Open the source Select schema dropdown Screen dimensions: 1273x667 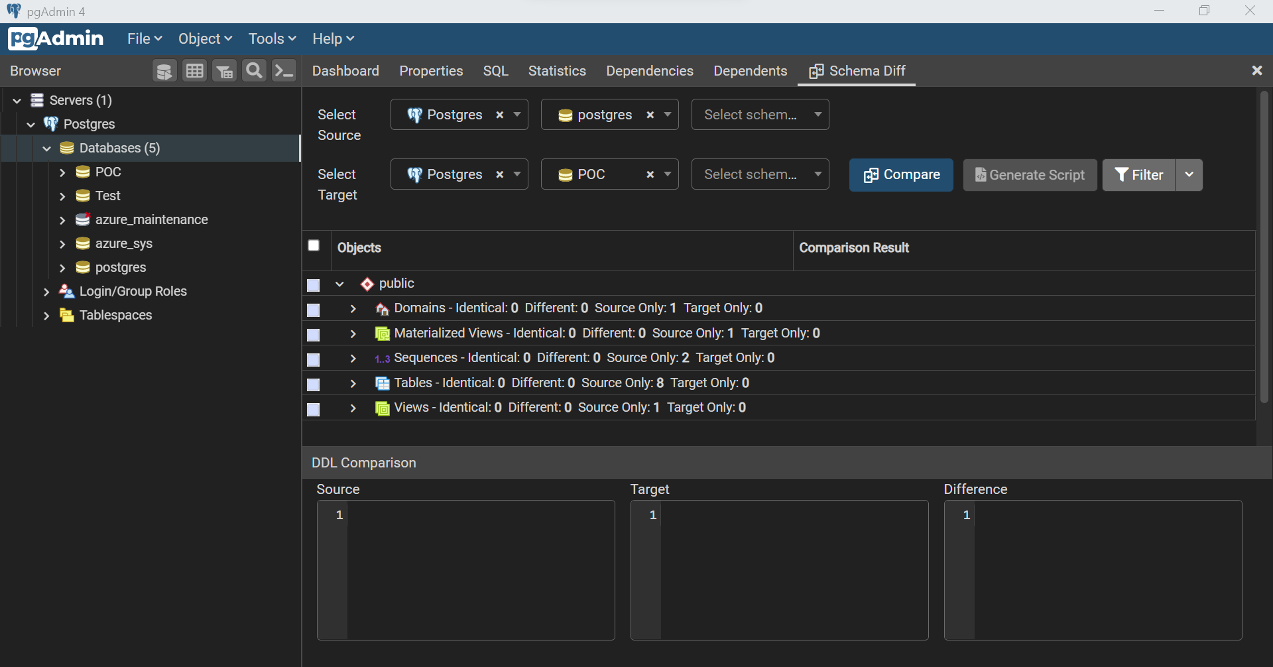pyautogui.click(x=760, y=115)
